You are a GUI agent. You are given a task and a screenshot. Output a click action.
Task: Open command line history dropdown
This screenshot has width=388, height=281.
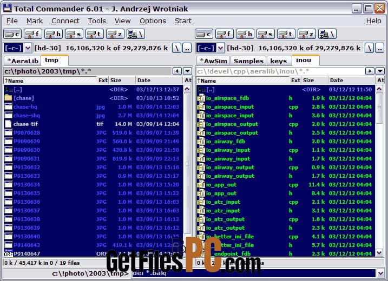coord(380,273)
